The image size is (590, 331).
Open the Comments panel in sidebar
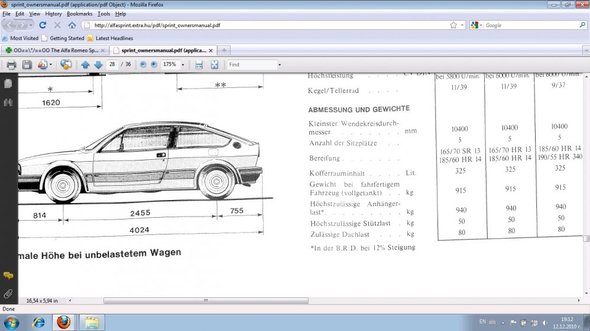[x=8, y=276]
